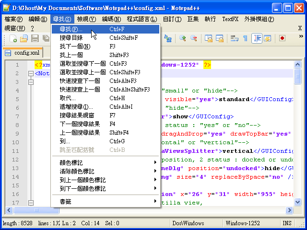
Task: Open the 編輯(E) menu
Action: point(38,19)
